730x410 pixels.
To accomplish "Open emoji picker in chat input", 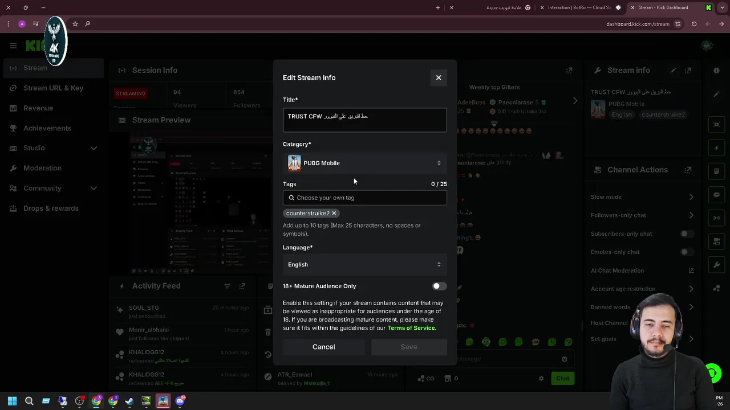I will point(565,359).
